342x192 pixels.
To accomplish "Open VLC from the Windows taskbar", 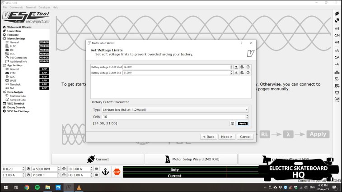I will [79, 187].
